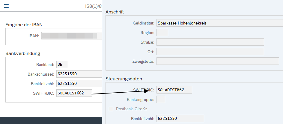Select the Bankland field containing DE
Image resolution: width=283 pixels, height=124 pixels.
point(62,64)
